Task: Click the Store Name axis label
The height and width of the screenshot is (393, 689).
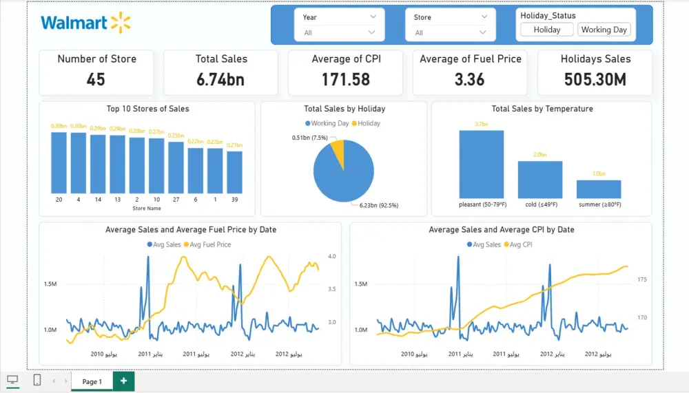Action: point(147,208)
